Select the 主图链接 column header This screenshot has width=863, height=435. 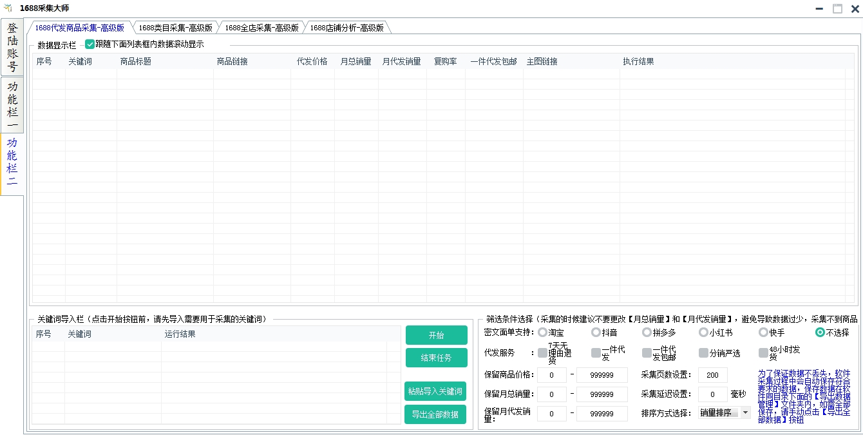click(572, 61)
